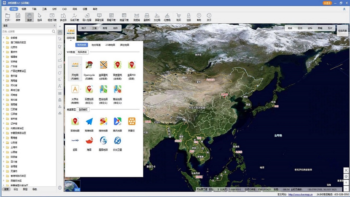Open the 任务列表 task list button
350x197 pixels.
(343, 31)
